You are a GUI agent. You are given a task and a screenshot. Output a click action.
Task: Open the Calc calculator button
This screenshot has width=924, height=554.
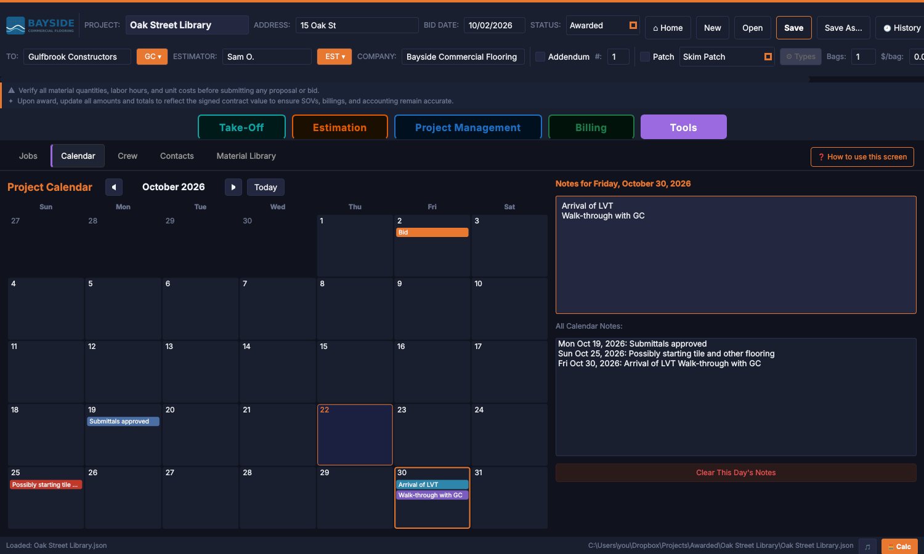tap(899, 547)
